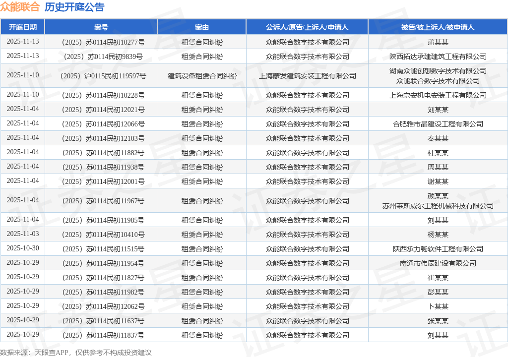This screenshot has width=508, height=357.
Task: Click the 案由 column header
Action: tap(202, 27)
